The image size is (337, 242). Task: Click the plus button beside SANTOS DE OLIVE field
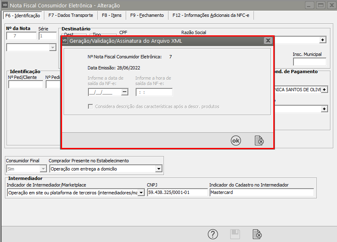[324, 90]
